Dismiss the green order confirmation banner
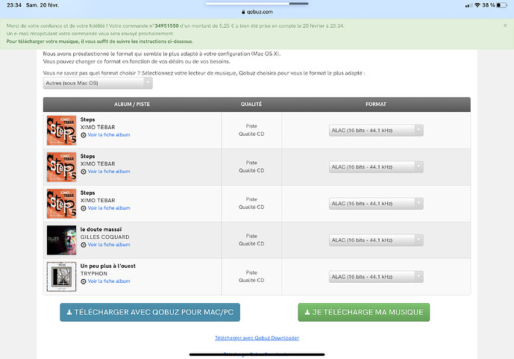514x359 pixels. (505, 25)
